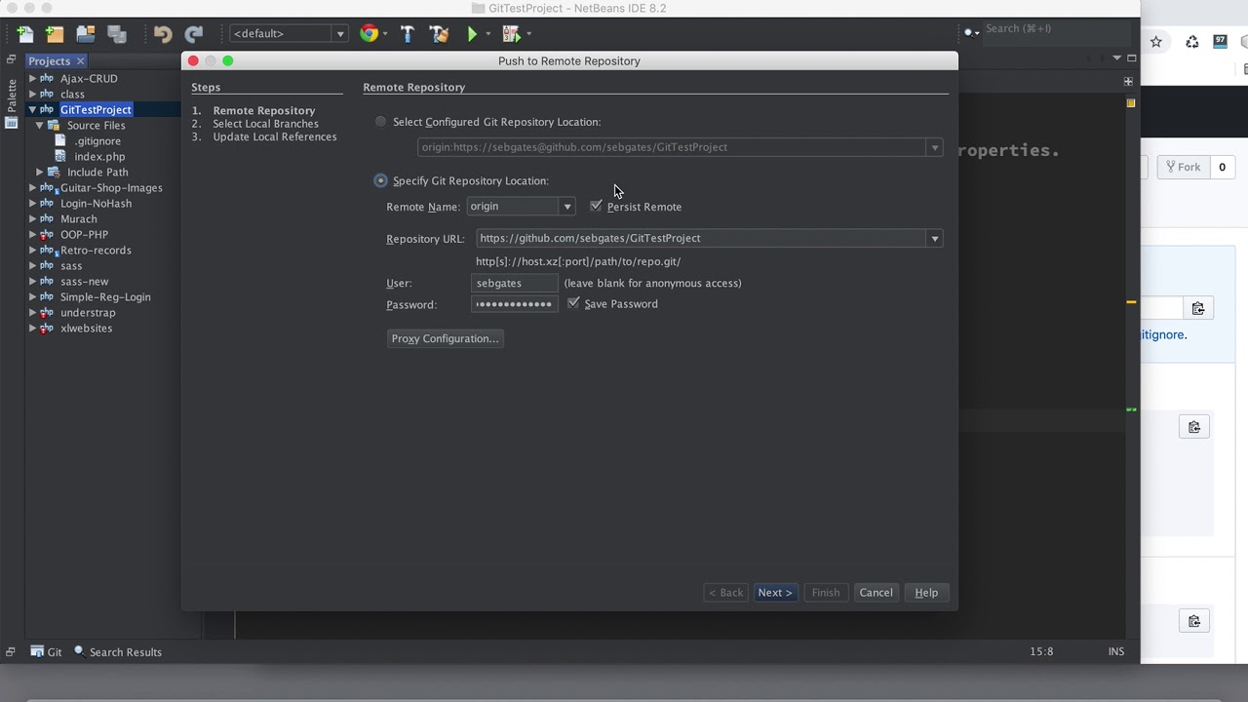The width and height of the screenshot is (1248, 702).
Task: Open the browser selection arrow next to Chrome
Action: tap(385, 34)
